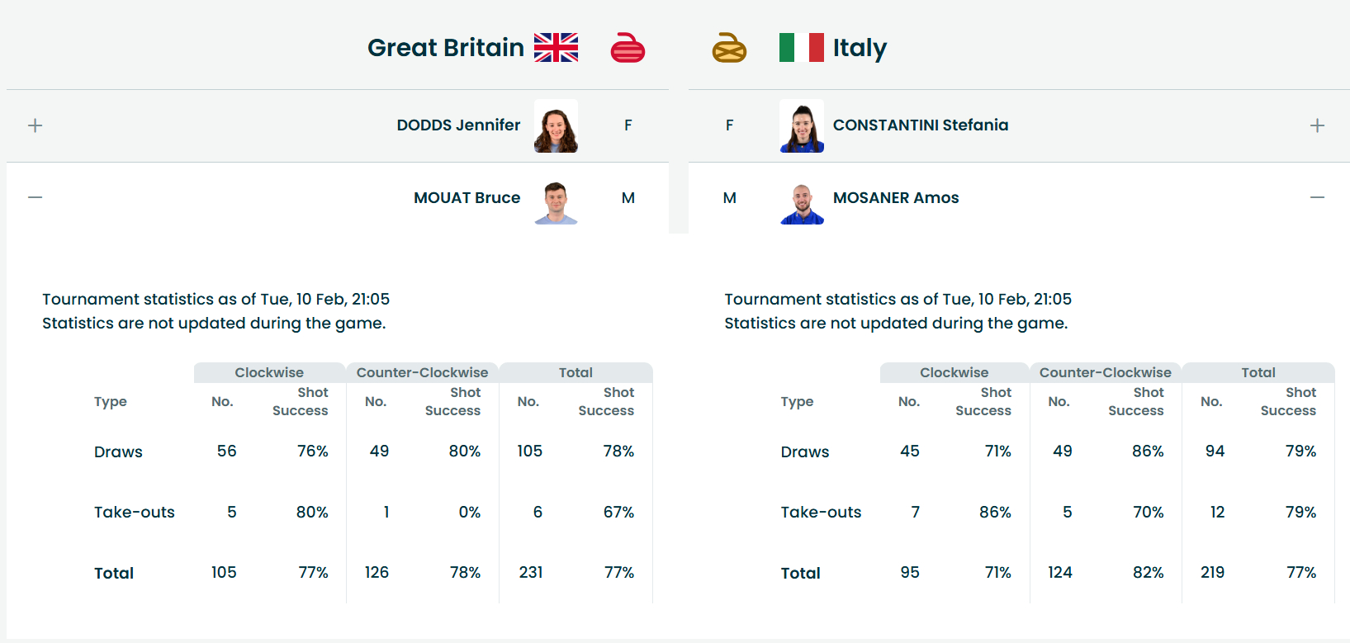
Task: Open Stefania Constantini's profile photo
Action: tap(801, 126)
